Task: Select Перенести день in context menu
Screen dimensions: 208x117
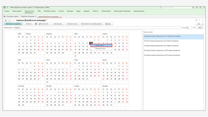Action: [x=101, y=48]
